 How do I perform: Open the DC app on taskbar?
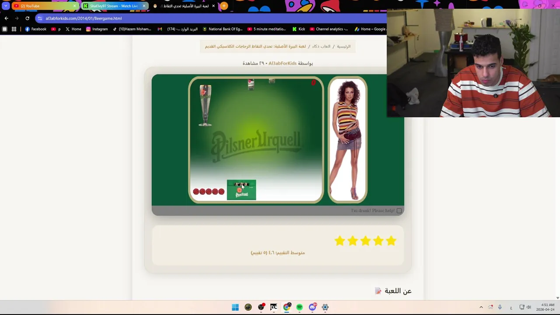(274, 307)
